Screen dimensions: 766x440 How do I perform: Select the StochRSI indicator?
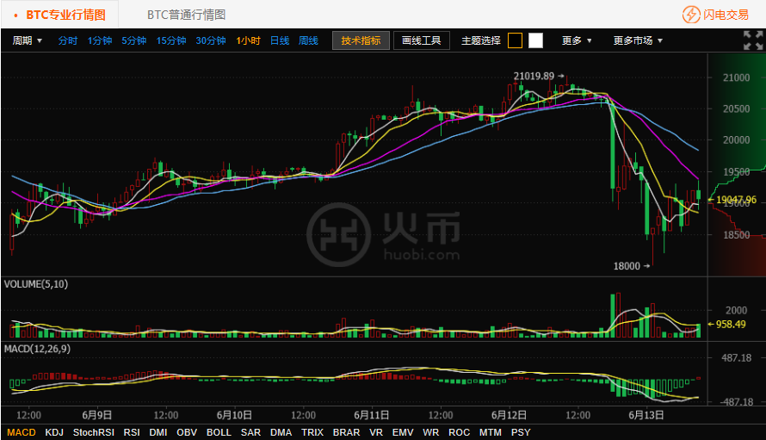[x=94, y=432]
